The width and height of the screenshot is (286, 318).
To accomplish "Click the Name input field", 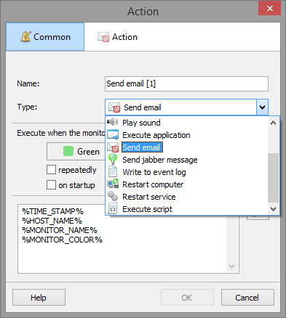I will (x=186, y=83).
